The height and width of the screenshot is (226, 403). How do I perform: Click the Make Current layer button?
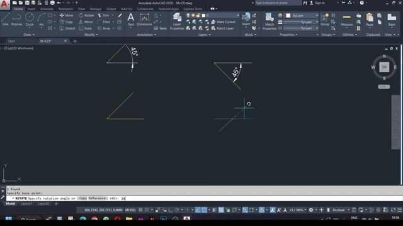coord(224,22)
